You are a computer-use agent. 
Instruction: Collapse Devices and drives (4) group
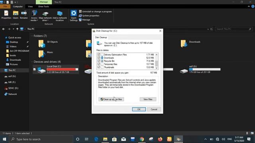[x=32, y=62]
